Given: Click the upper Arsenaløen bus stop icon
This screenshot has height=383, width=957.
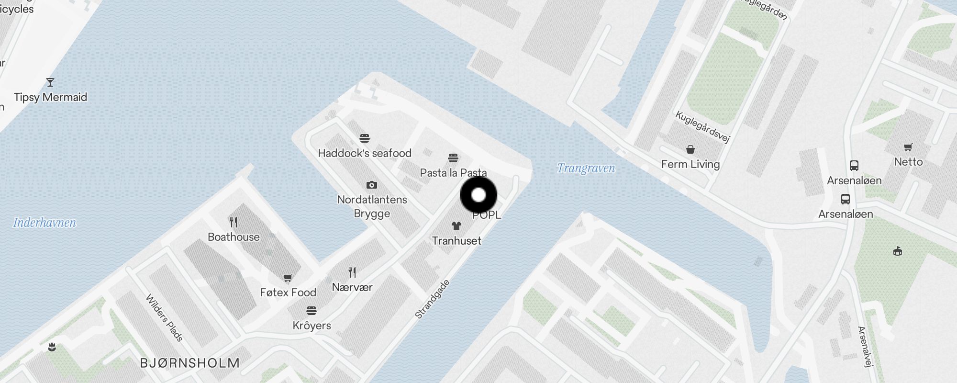Looking at the screenshot, I should [x=854, y=166].
